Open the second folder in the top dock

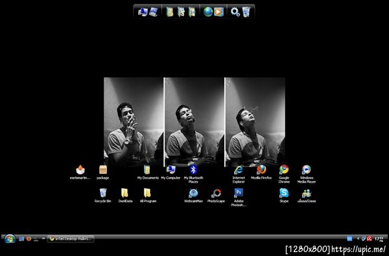[181, 12]
